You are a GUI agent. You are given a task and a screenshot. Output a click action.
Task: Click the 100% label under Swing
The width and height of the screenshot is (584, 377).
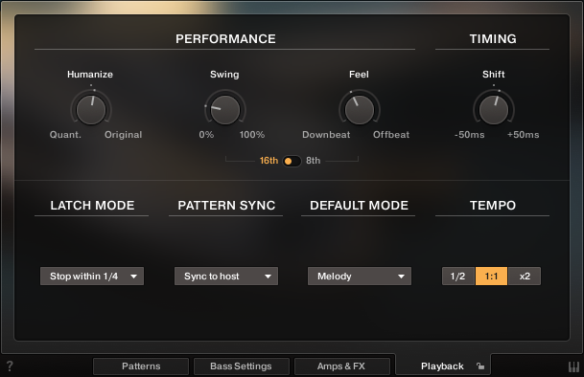(x=252, y=135)
